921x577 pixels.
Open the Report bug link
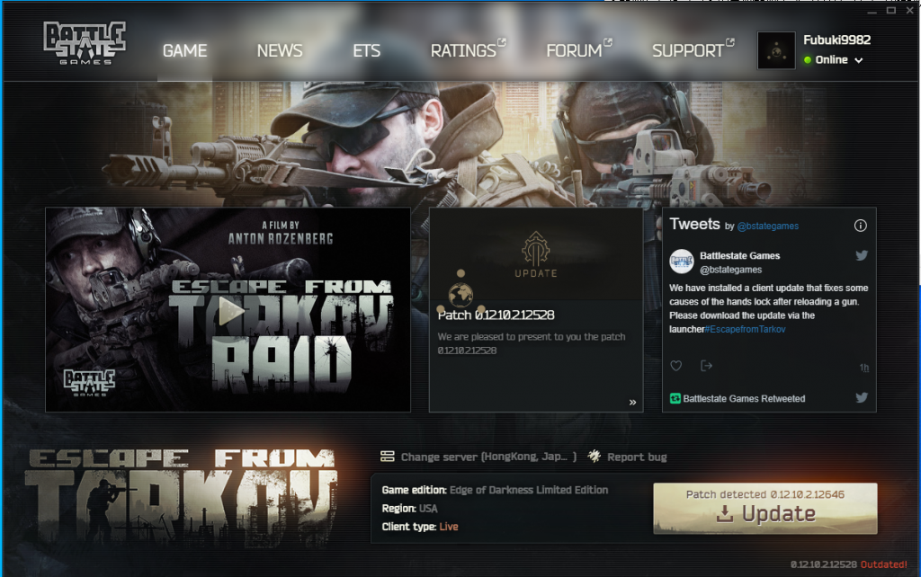[x=637, y=457]
